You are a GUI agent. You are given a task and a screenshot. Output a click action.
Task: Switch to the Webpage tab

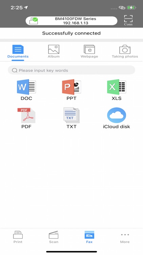[x=89, y=52]
